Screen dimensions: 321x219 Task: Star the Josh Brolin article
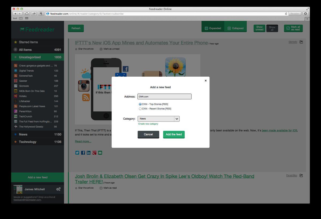(x=76, y=188)
